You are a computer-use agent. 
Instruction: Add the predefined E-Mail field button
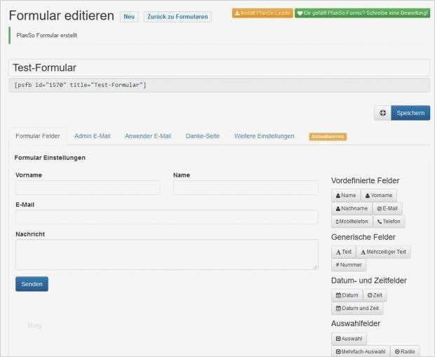387,208
